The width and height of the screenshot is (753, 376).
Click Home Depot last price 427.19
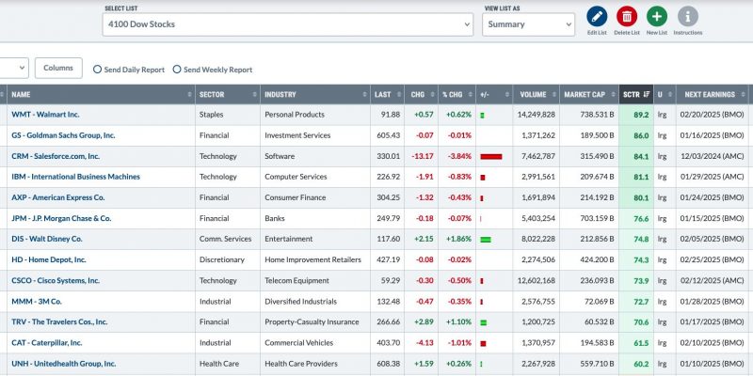[390, 259]
